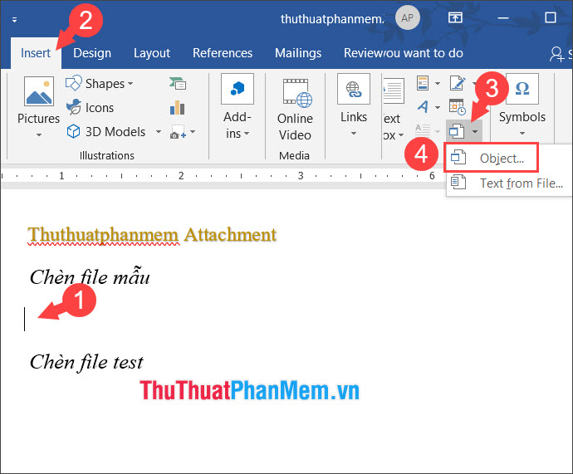Click the Drop Cap icon
Screen dimensions: 573x474
pyautogui.click(x=423, y=130)
